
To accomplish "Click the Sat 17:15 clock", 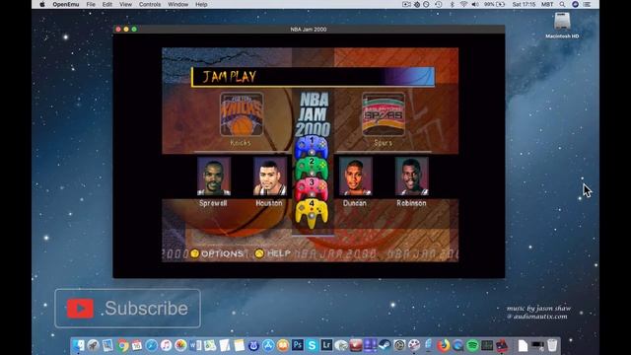I will click(524, 4).
